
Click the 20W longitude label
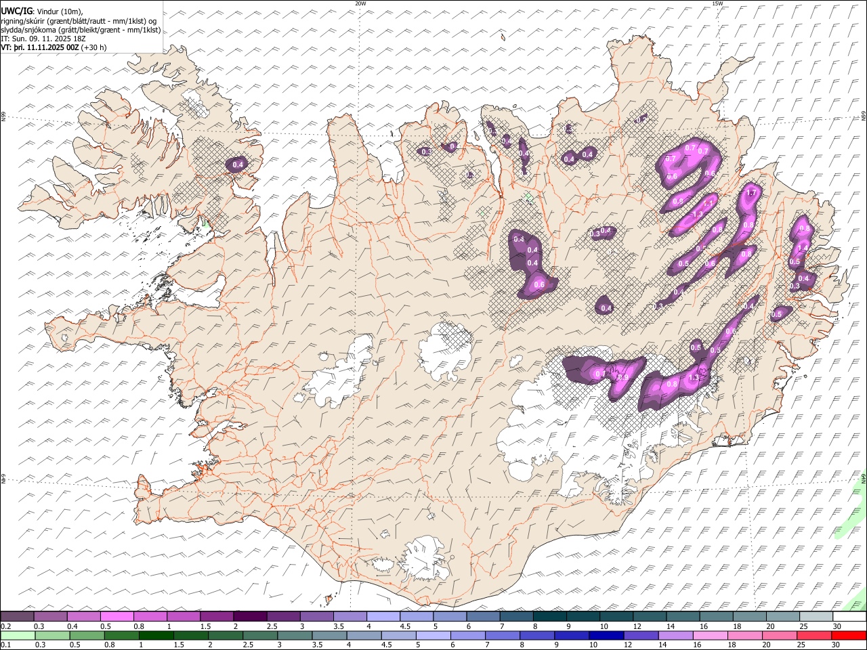360,3
